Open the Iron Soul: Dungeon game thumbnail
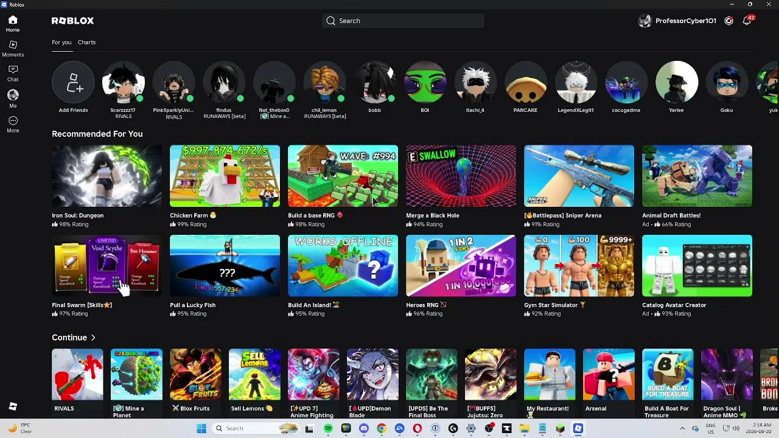The image size is (779, 438). pos(107,176)
